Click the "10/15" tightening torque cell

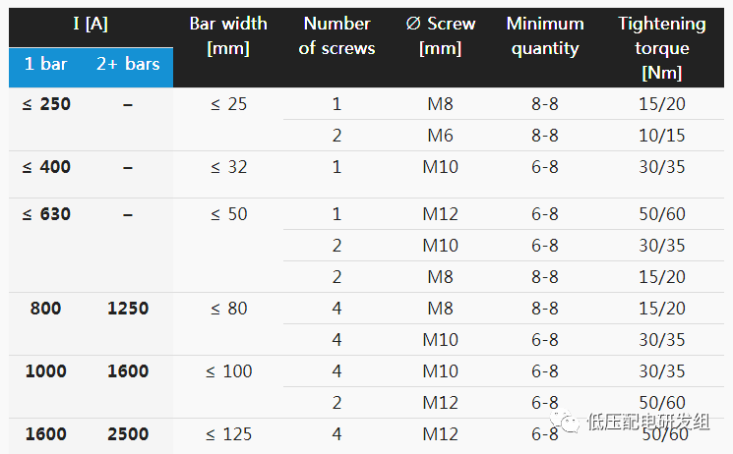[x=662, y=136]
